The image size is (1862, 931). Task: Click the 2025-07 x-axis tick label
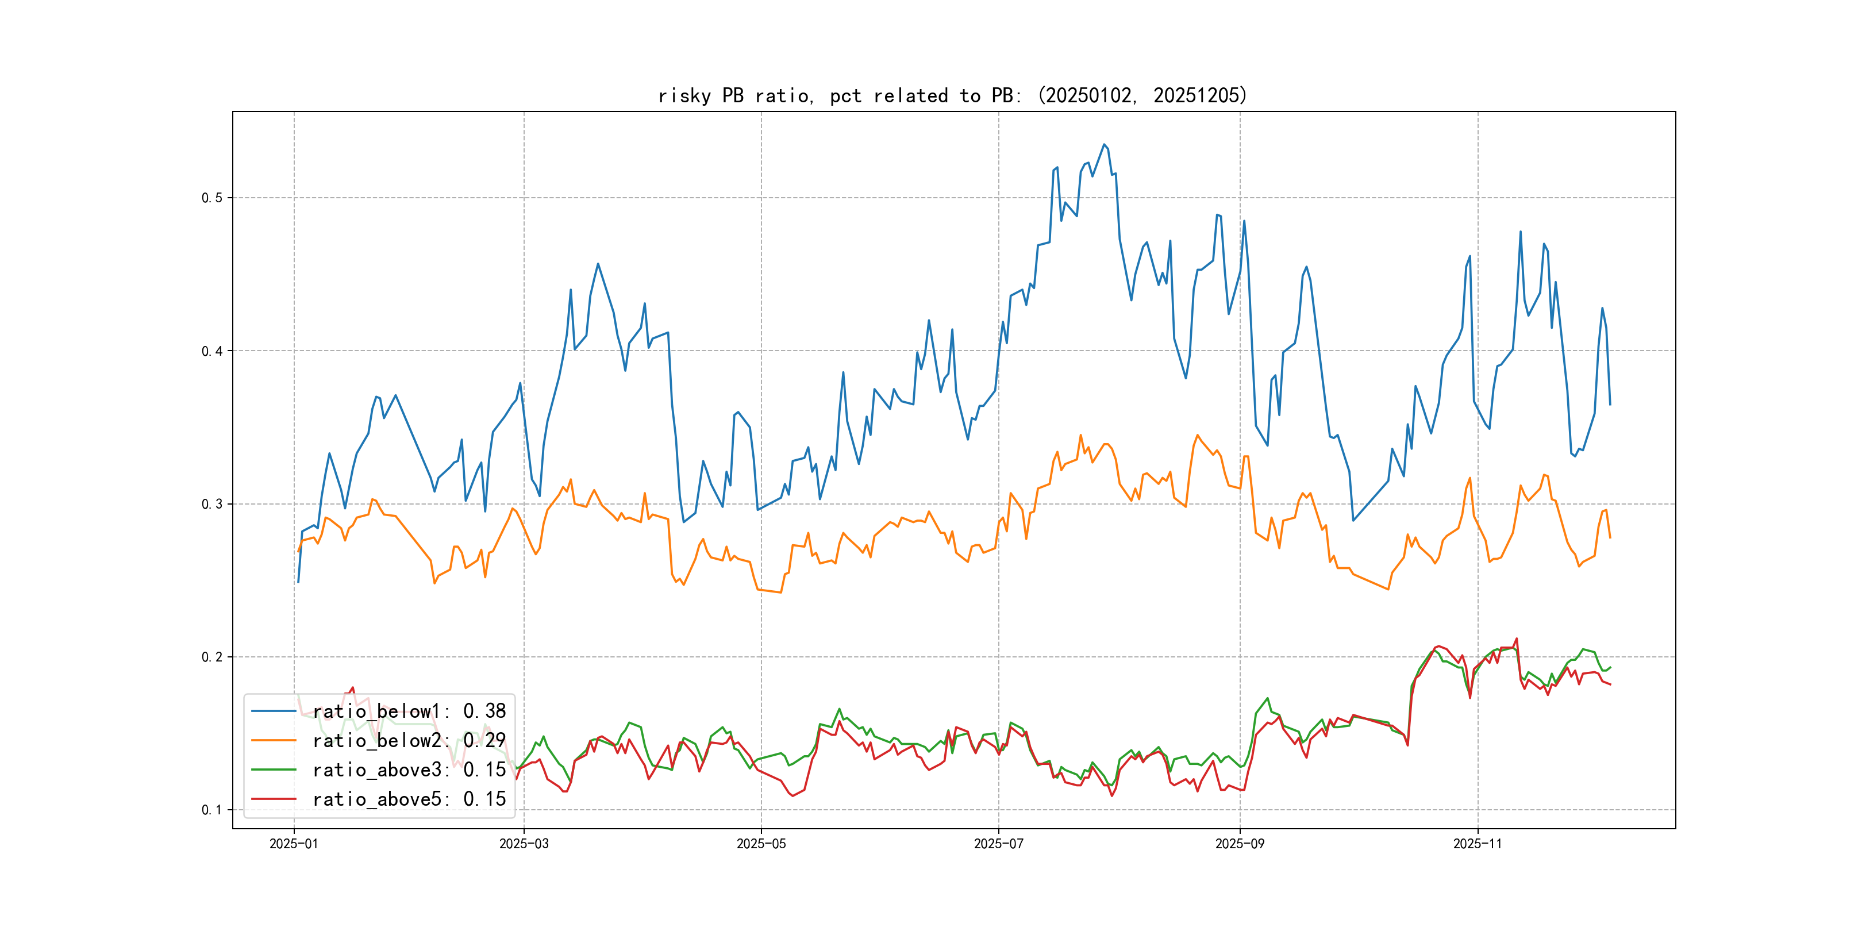(x=998, y=844)
